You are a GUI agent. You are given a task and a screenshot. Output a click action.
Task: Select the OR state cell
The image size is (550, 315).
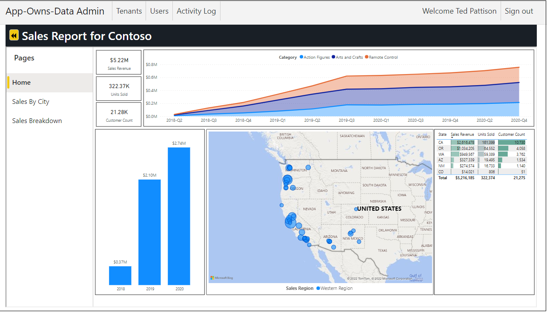point(441,148)
